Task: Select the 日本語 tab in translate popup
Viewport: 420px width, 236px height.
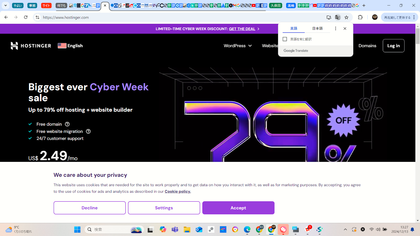Action: (317, 28)
